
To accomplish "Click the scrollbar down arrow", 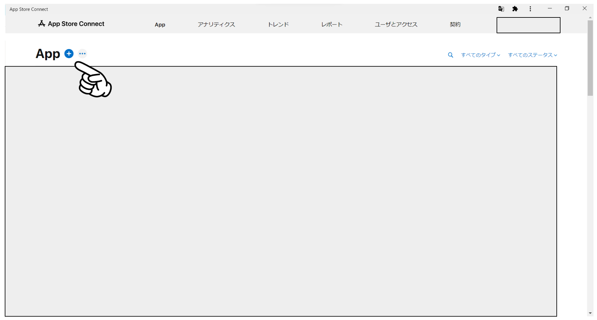I will click(590, 313).
